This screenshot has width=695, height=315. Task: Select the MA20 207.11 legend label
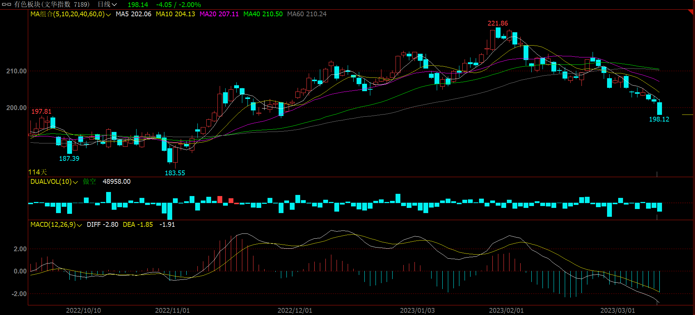coord(219,14)
